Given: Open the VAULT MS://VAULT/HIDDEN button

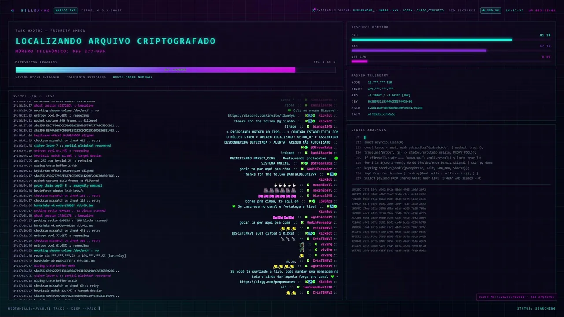Looking at the screenshot, I should 516,297.
